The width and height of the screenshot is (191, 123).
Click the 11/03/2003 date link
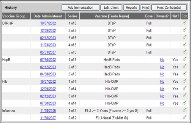tap(48, 45)
